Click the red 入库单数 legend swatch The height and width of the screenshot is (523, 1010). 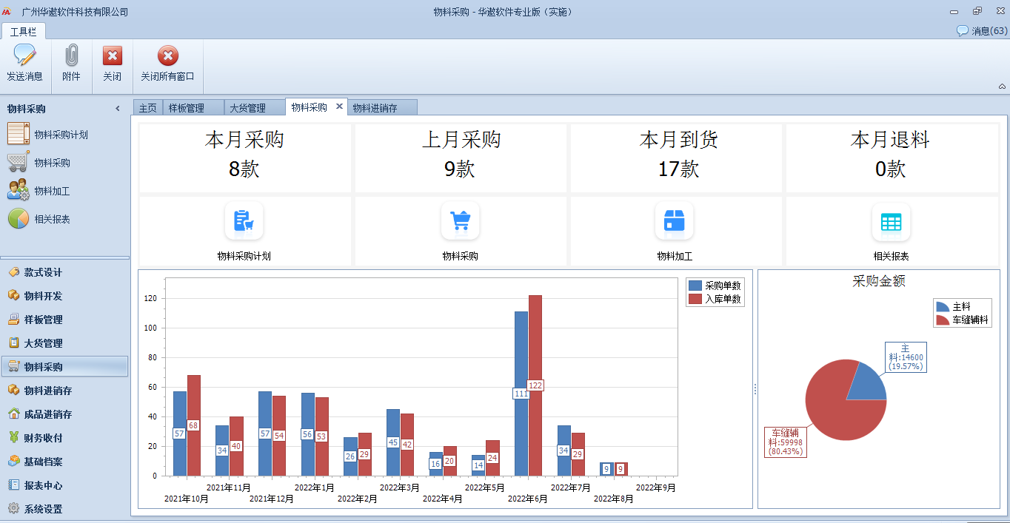tap(695, 299)
